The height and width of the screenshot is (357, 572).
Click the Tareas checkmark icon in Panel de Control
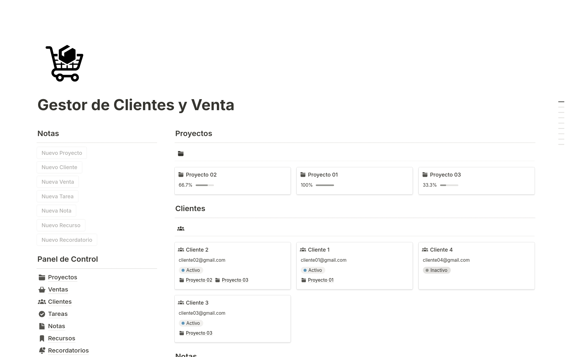pos(42,314)
